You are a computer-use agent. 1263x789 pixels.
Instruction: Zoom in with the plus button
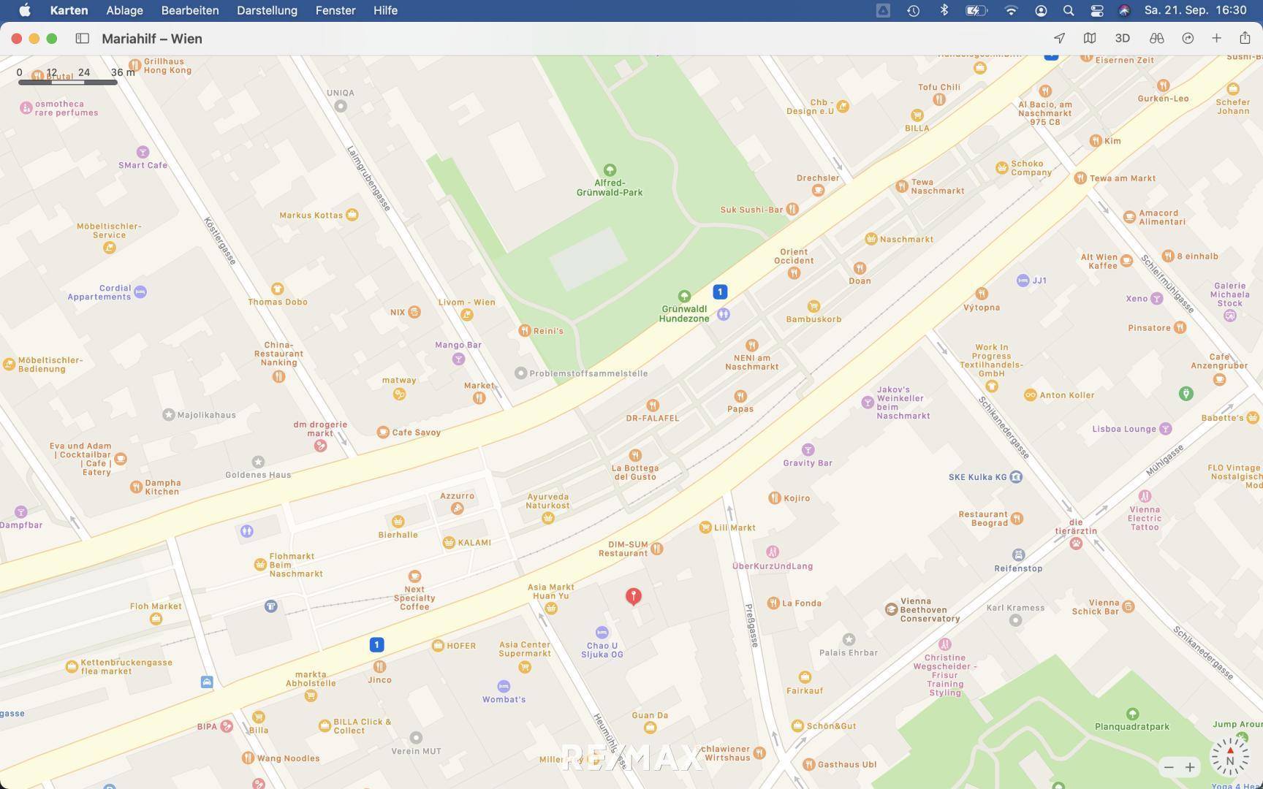(x=1190, y=767)
